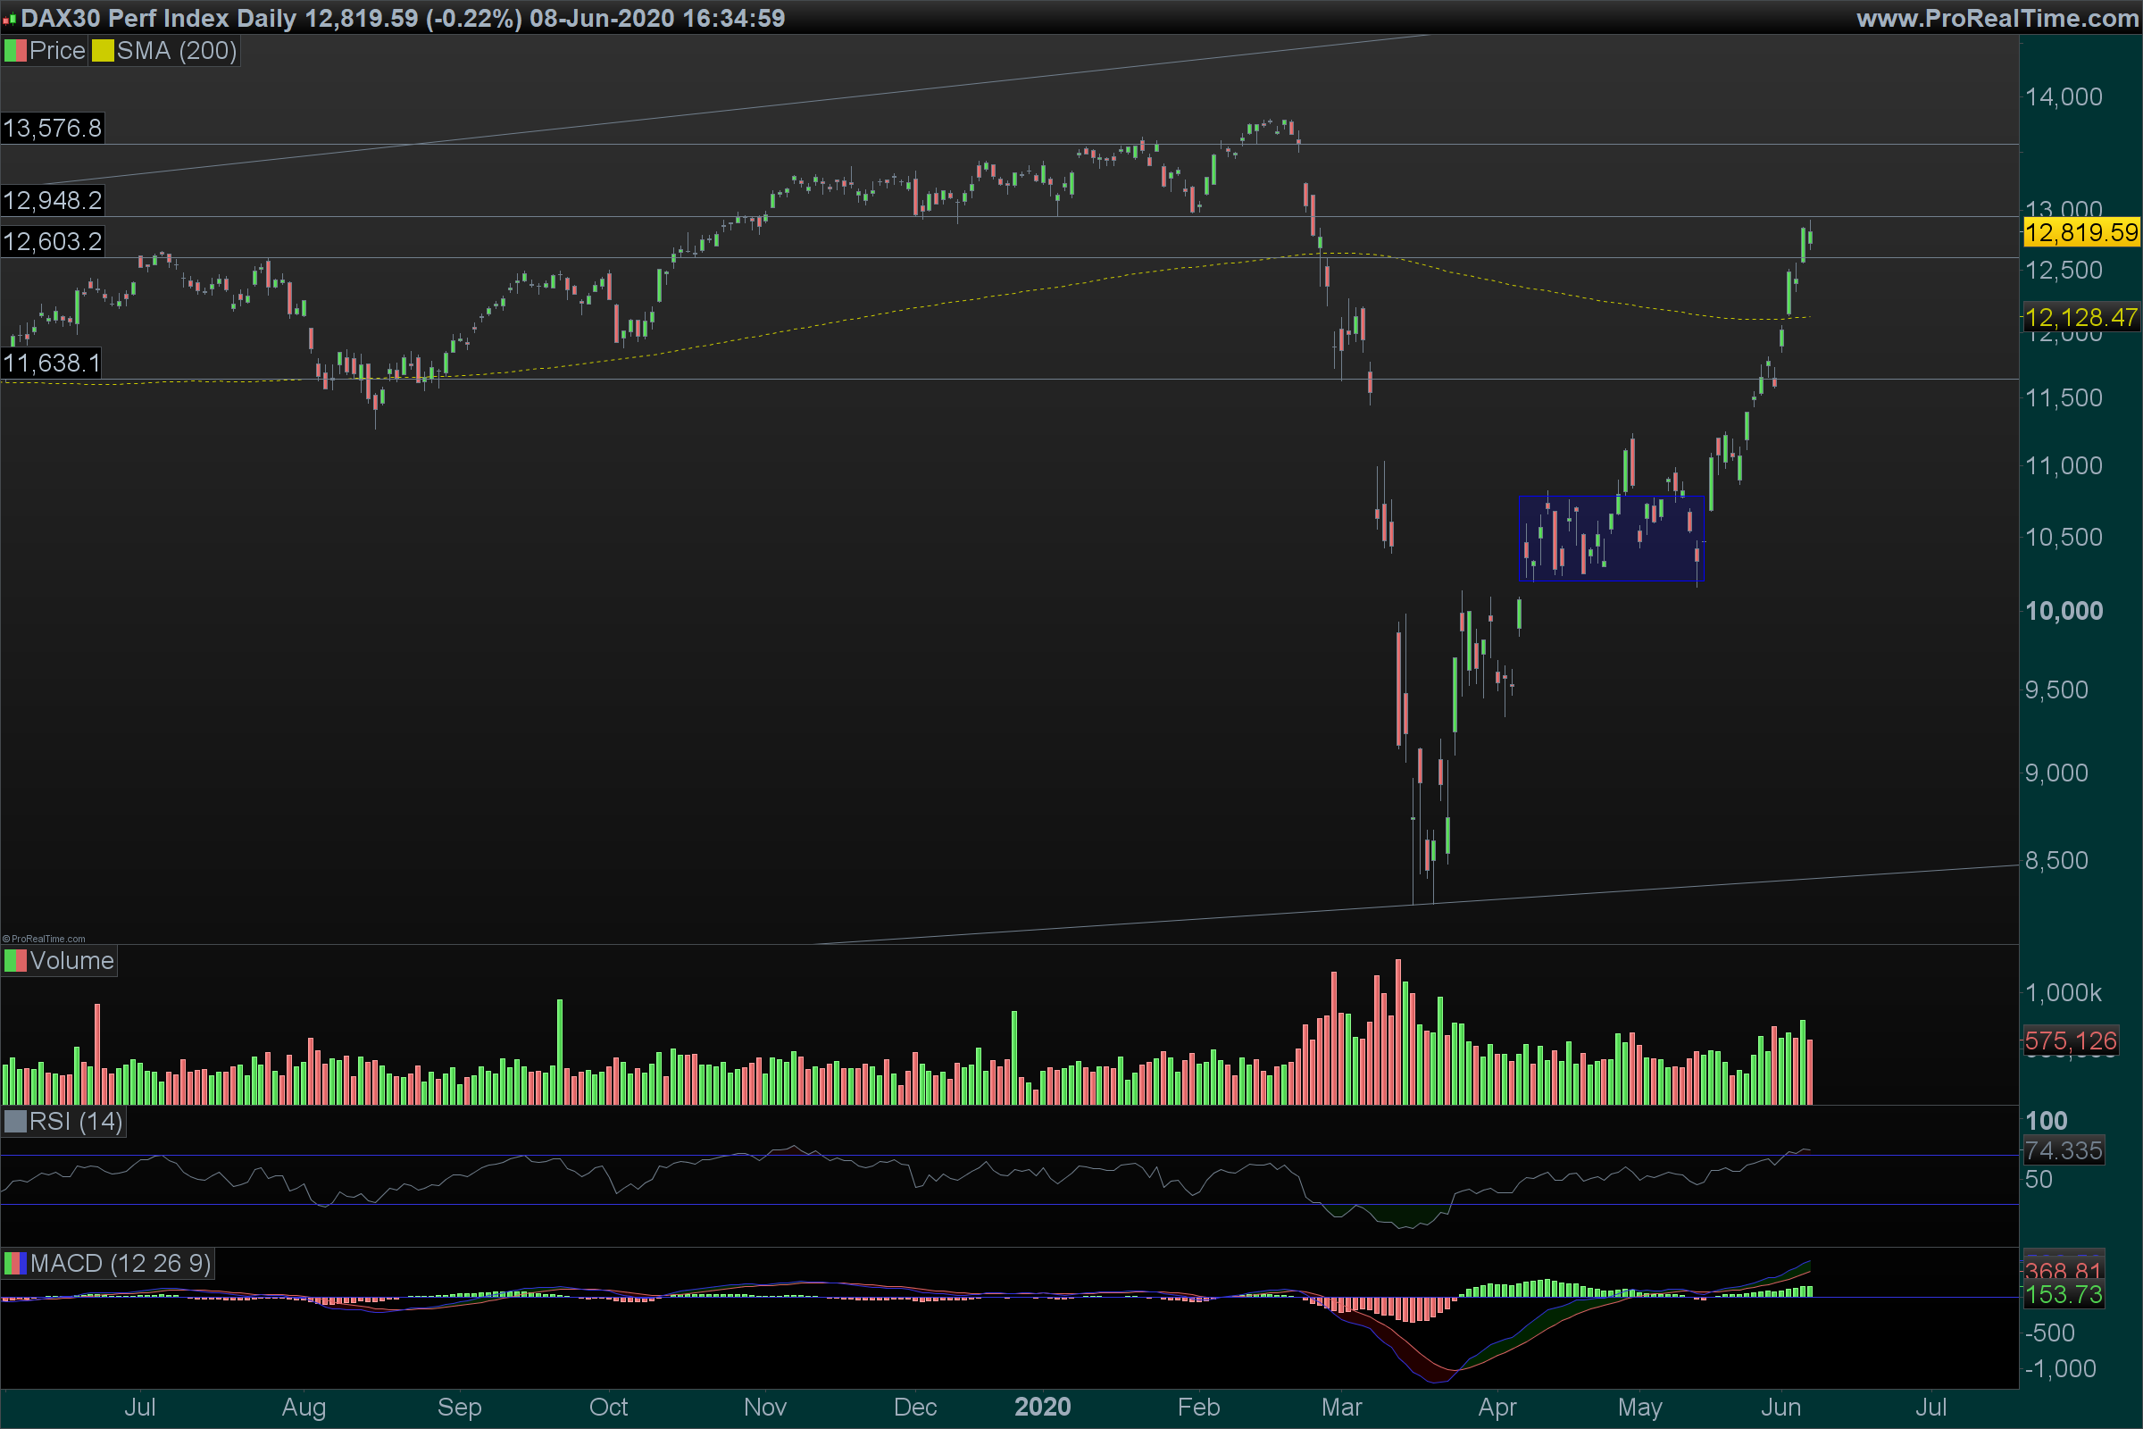This screenshot has width=2143, height=1429.
Task: Open the SMA (200) indicator label
Action: pyautogui.click(x=177, y=51)
